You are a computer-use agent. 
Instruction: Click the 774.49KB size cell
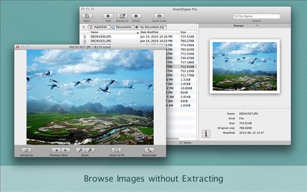tap(187, 45)
